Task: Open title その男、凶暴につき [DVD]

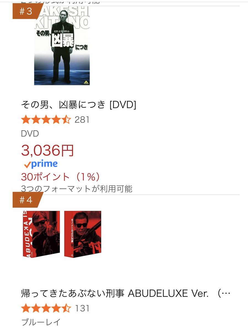Action: (x=78, y=105)
